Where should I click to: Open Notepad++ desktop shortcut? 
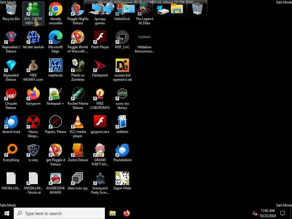pos(56,96)
